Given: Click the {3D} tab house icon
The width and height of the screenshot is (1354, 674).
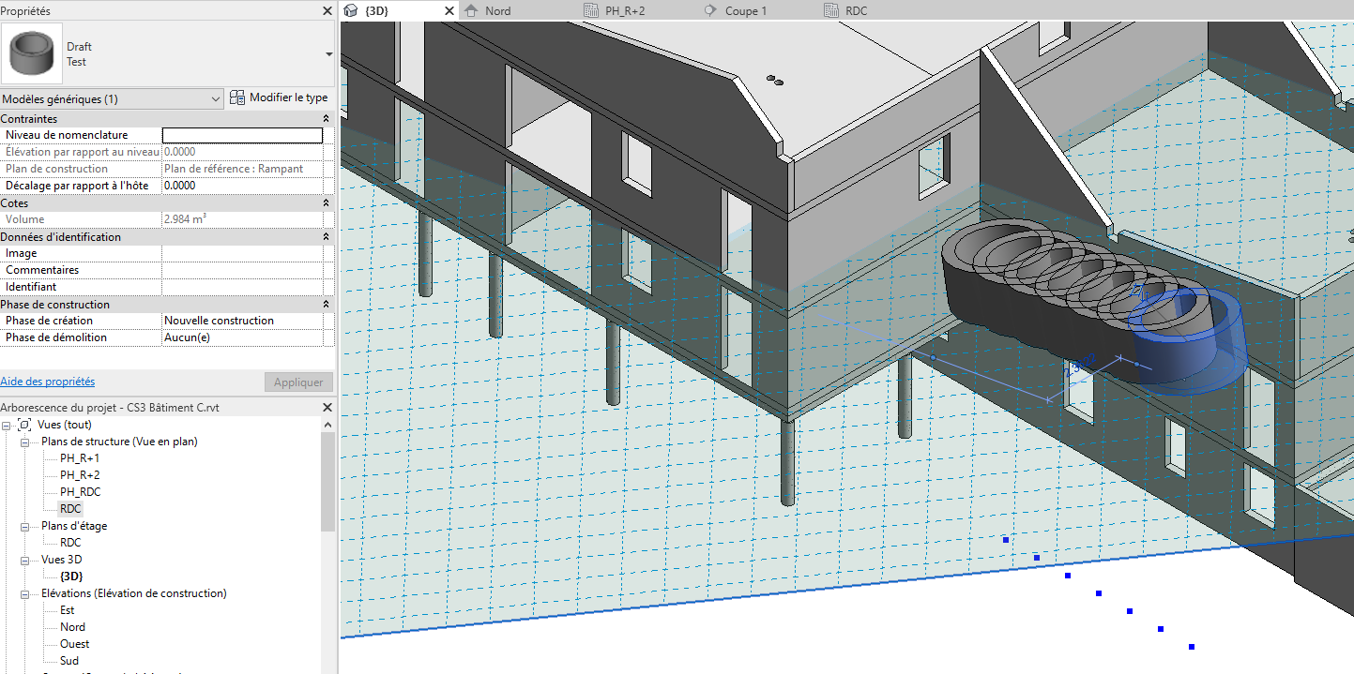Looking at the screenshot, I should tap(351, 11).
